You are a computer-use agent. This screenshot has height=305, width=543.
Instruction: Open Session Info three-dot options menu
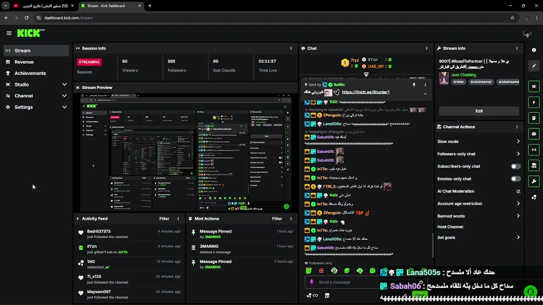(x=291, y=48)
